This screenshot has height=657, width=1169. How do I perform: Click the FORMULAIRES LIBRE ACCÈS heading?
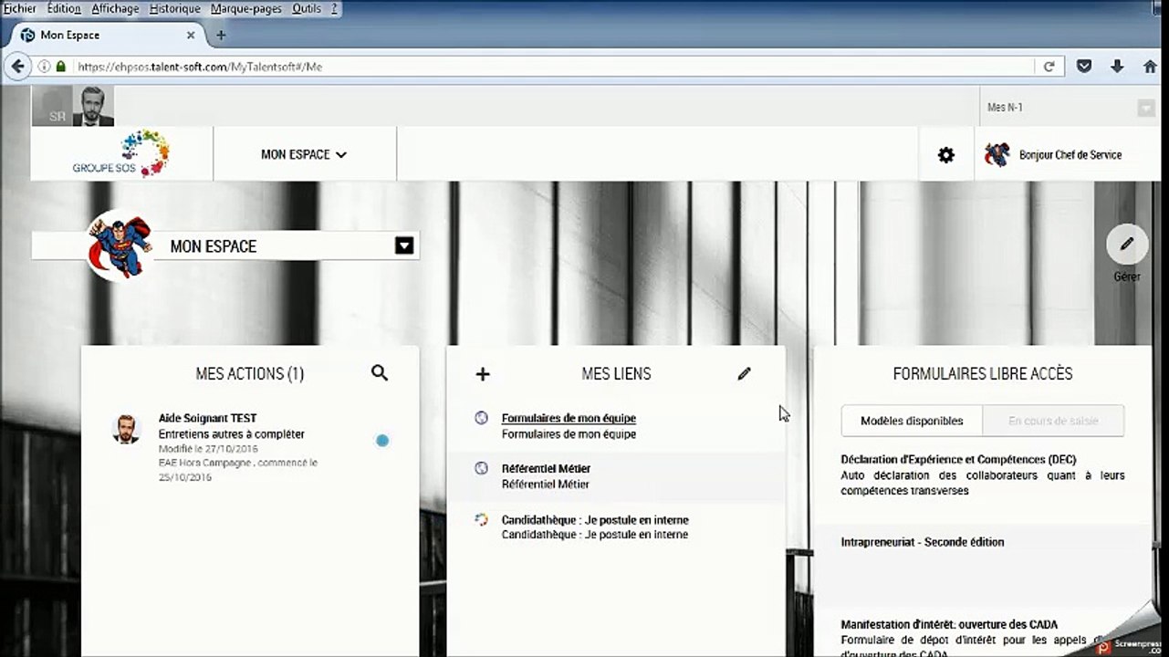point(983,373)
